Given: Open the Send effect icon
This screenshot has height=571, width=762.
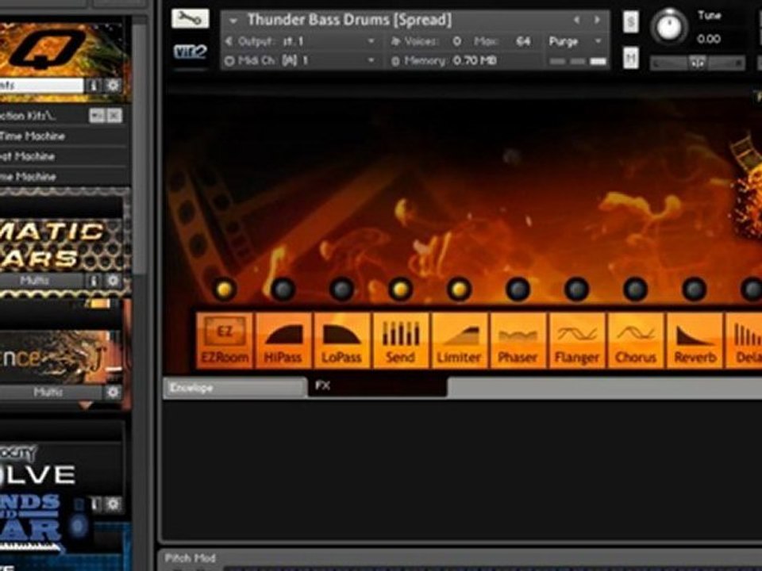Looking at the screenshot, I should tap(400, 340).
